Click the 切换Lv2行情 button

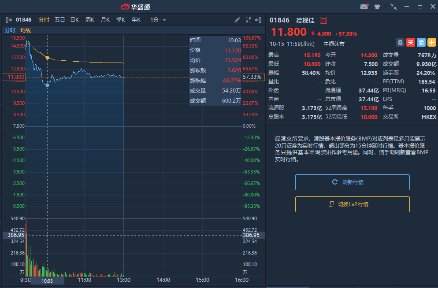(x=353, y=204)
